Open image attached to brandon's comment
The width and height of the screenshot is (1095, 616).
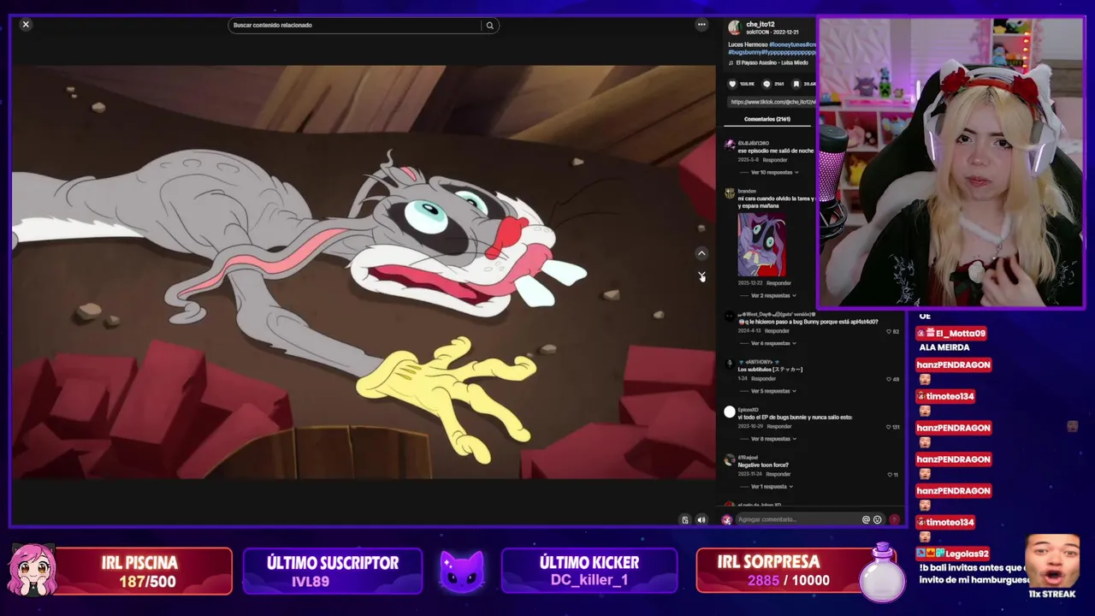coord(762,244)
